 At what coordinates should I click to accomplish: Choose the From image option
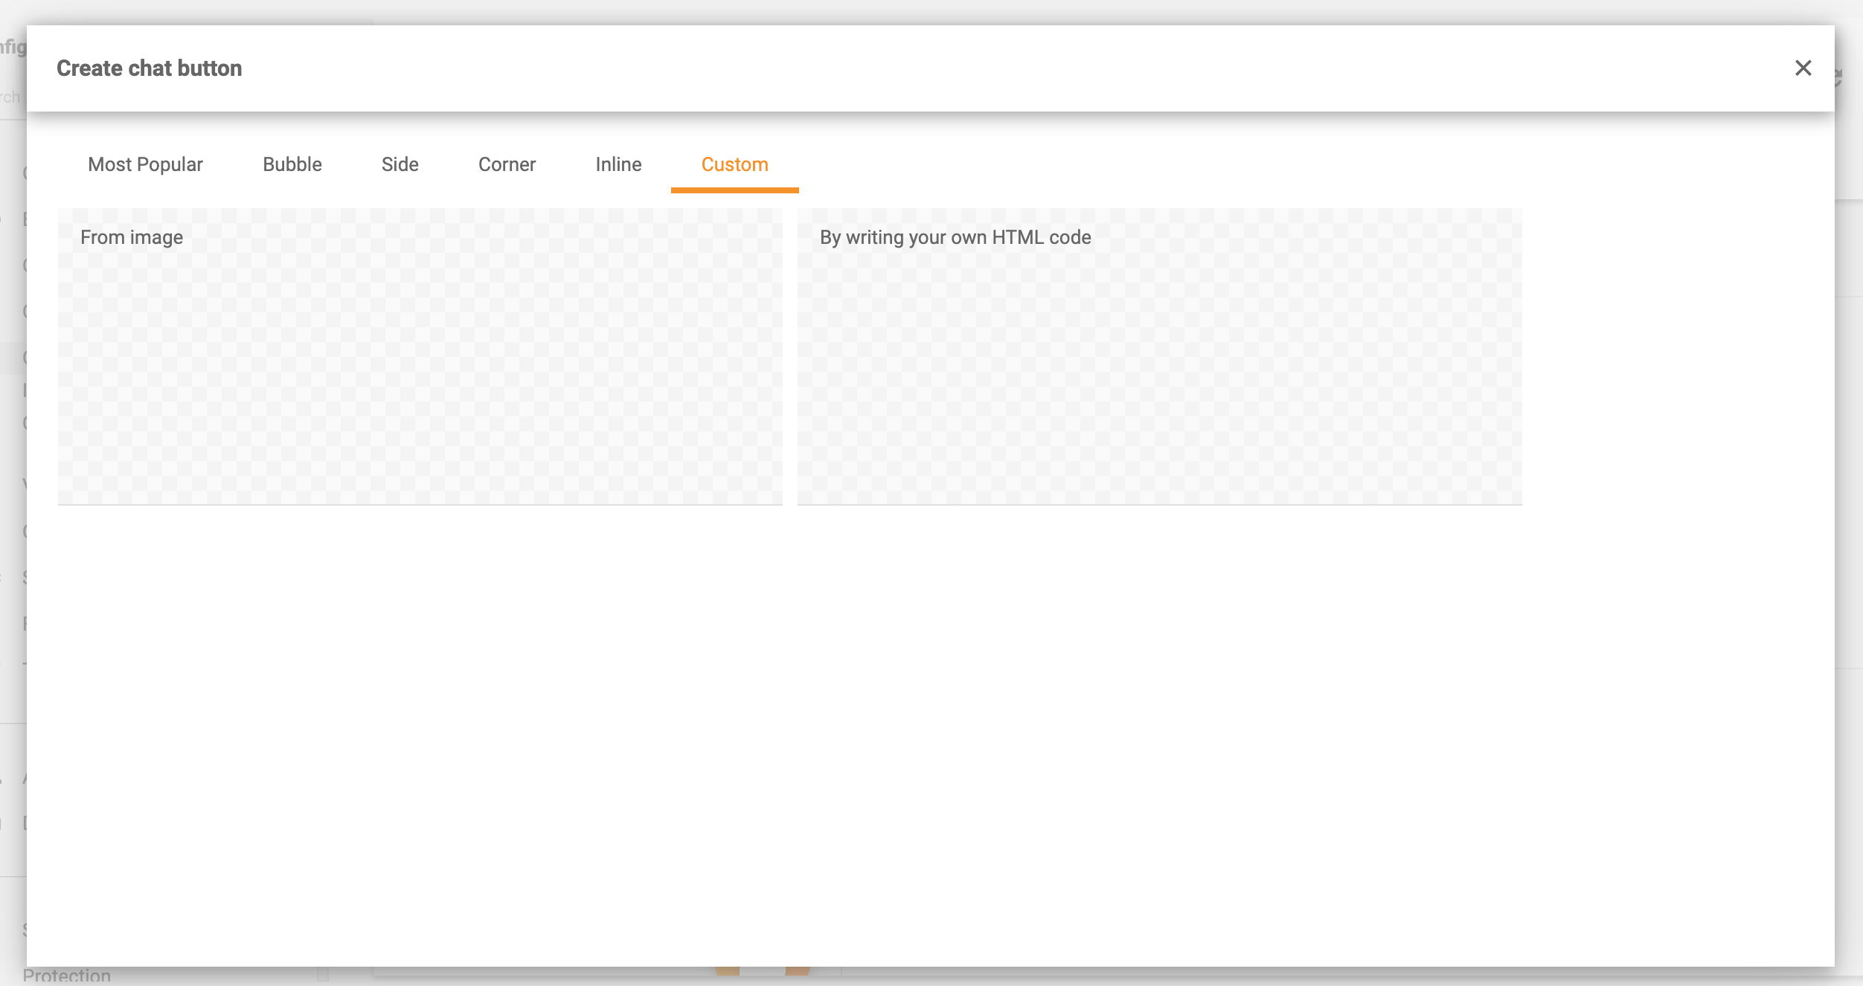(420, 357)
